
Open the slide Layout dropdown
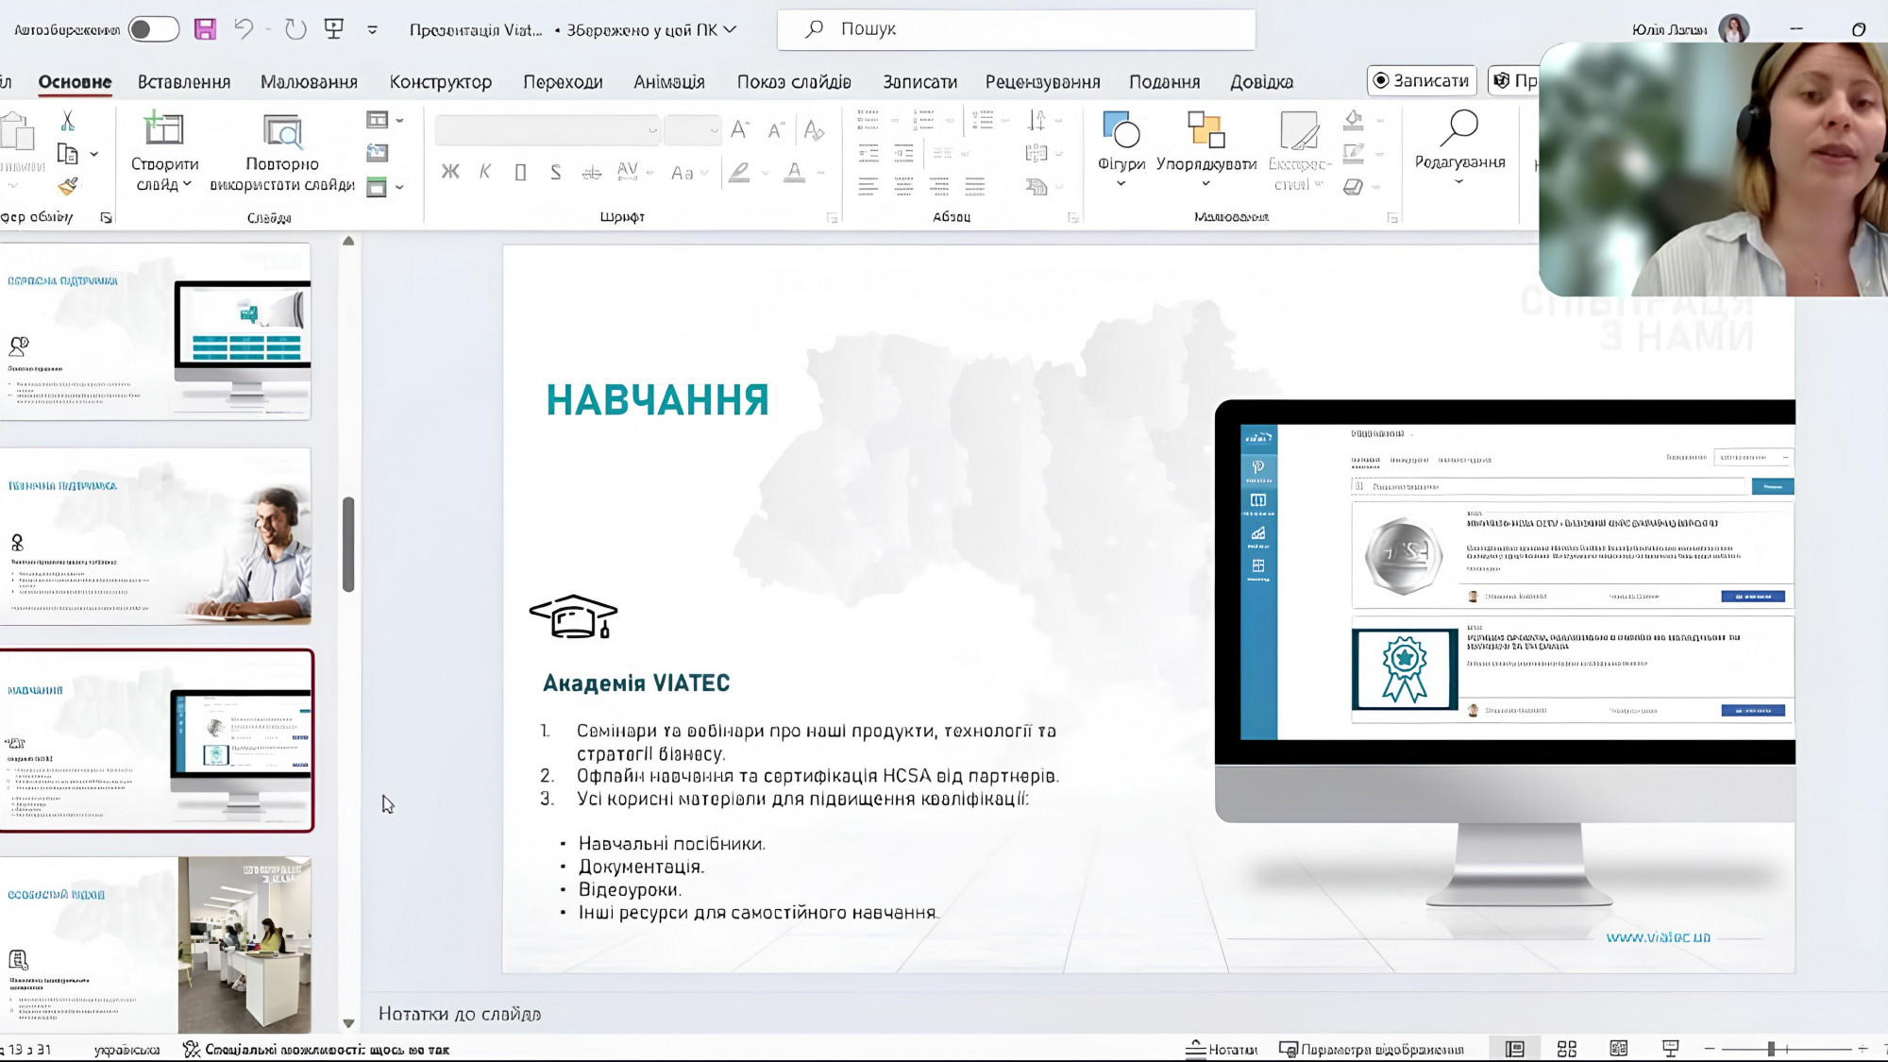click(385, 120)
